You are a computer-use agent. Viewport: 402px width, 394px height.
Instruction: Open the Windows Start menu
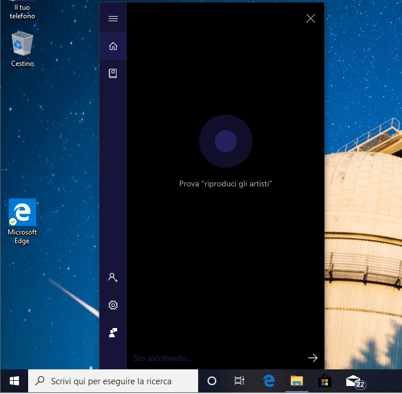coord(14,381)
